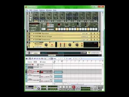
Task: Switch sequencer edit/arrange mode button
Action: click(27, 59)
